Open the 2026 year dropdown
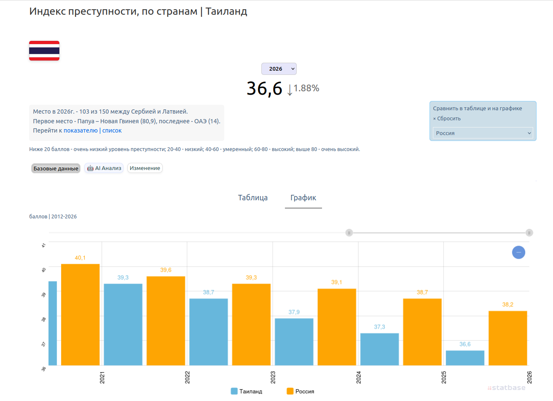This screenshot has height=401, width=553. click(279, 69)
